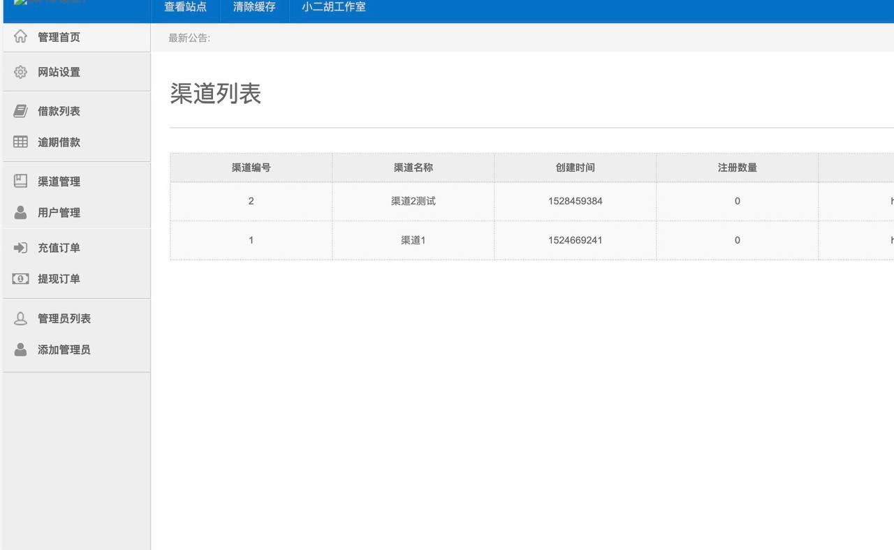Viewport: 894px width, 550px height.
Task: Click the 渠道编号 column header
Action: 251,168
